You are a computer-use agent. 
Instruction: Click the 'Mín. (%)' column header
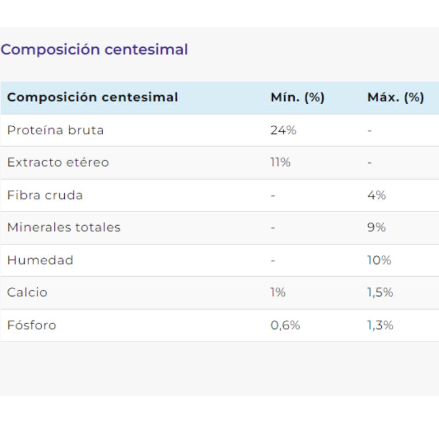tap(297, 98)
